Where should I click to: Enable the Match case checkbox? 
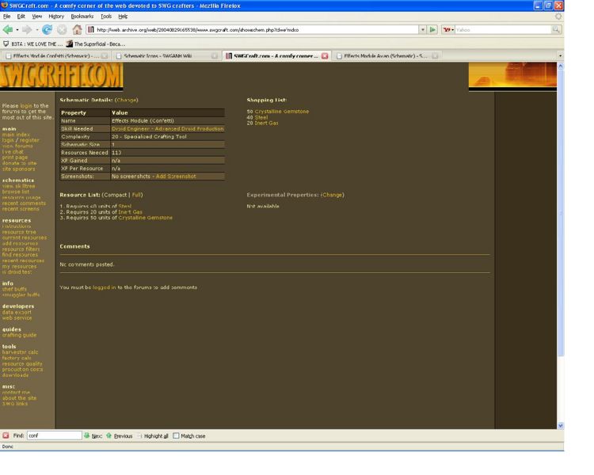click(177, 435)
